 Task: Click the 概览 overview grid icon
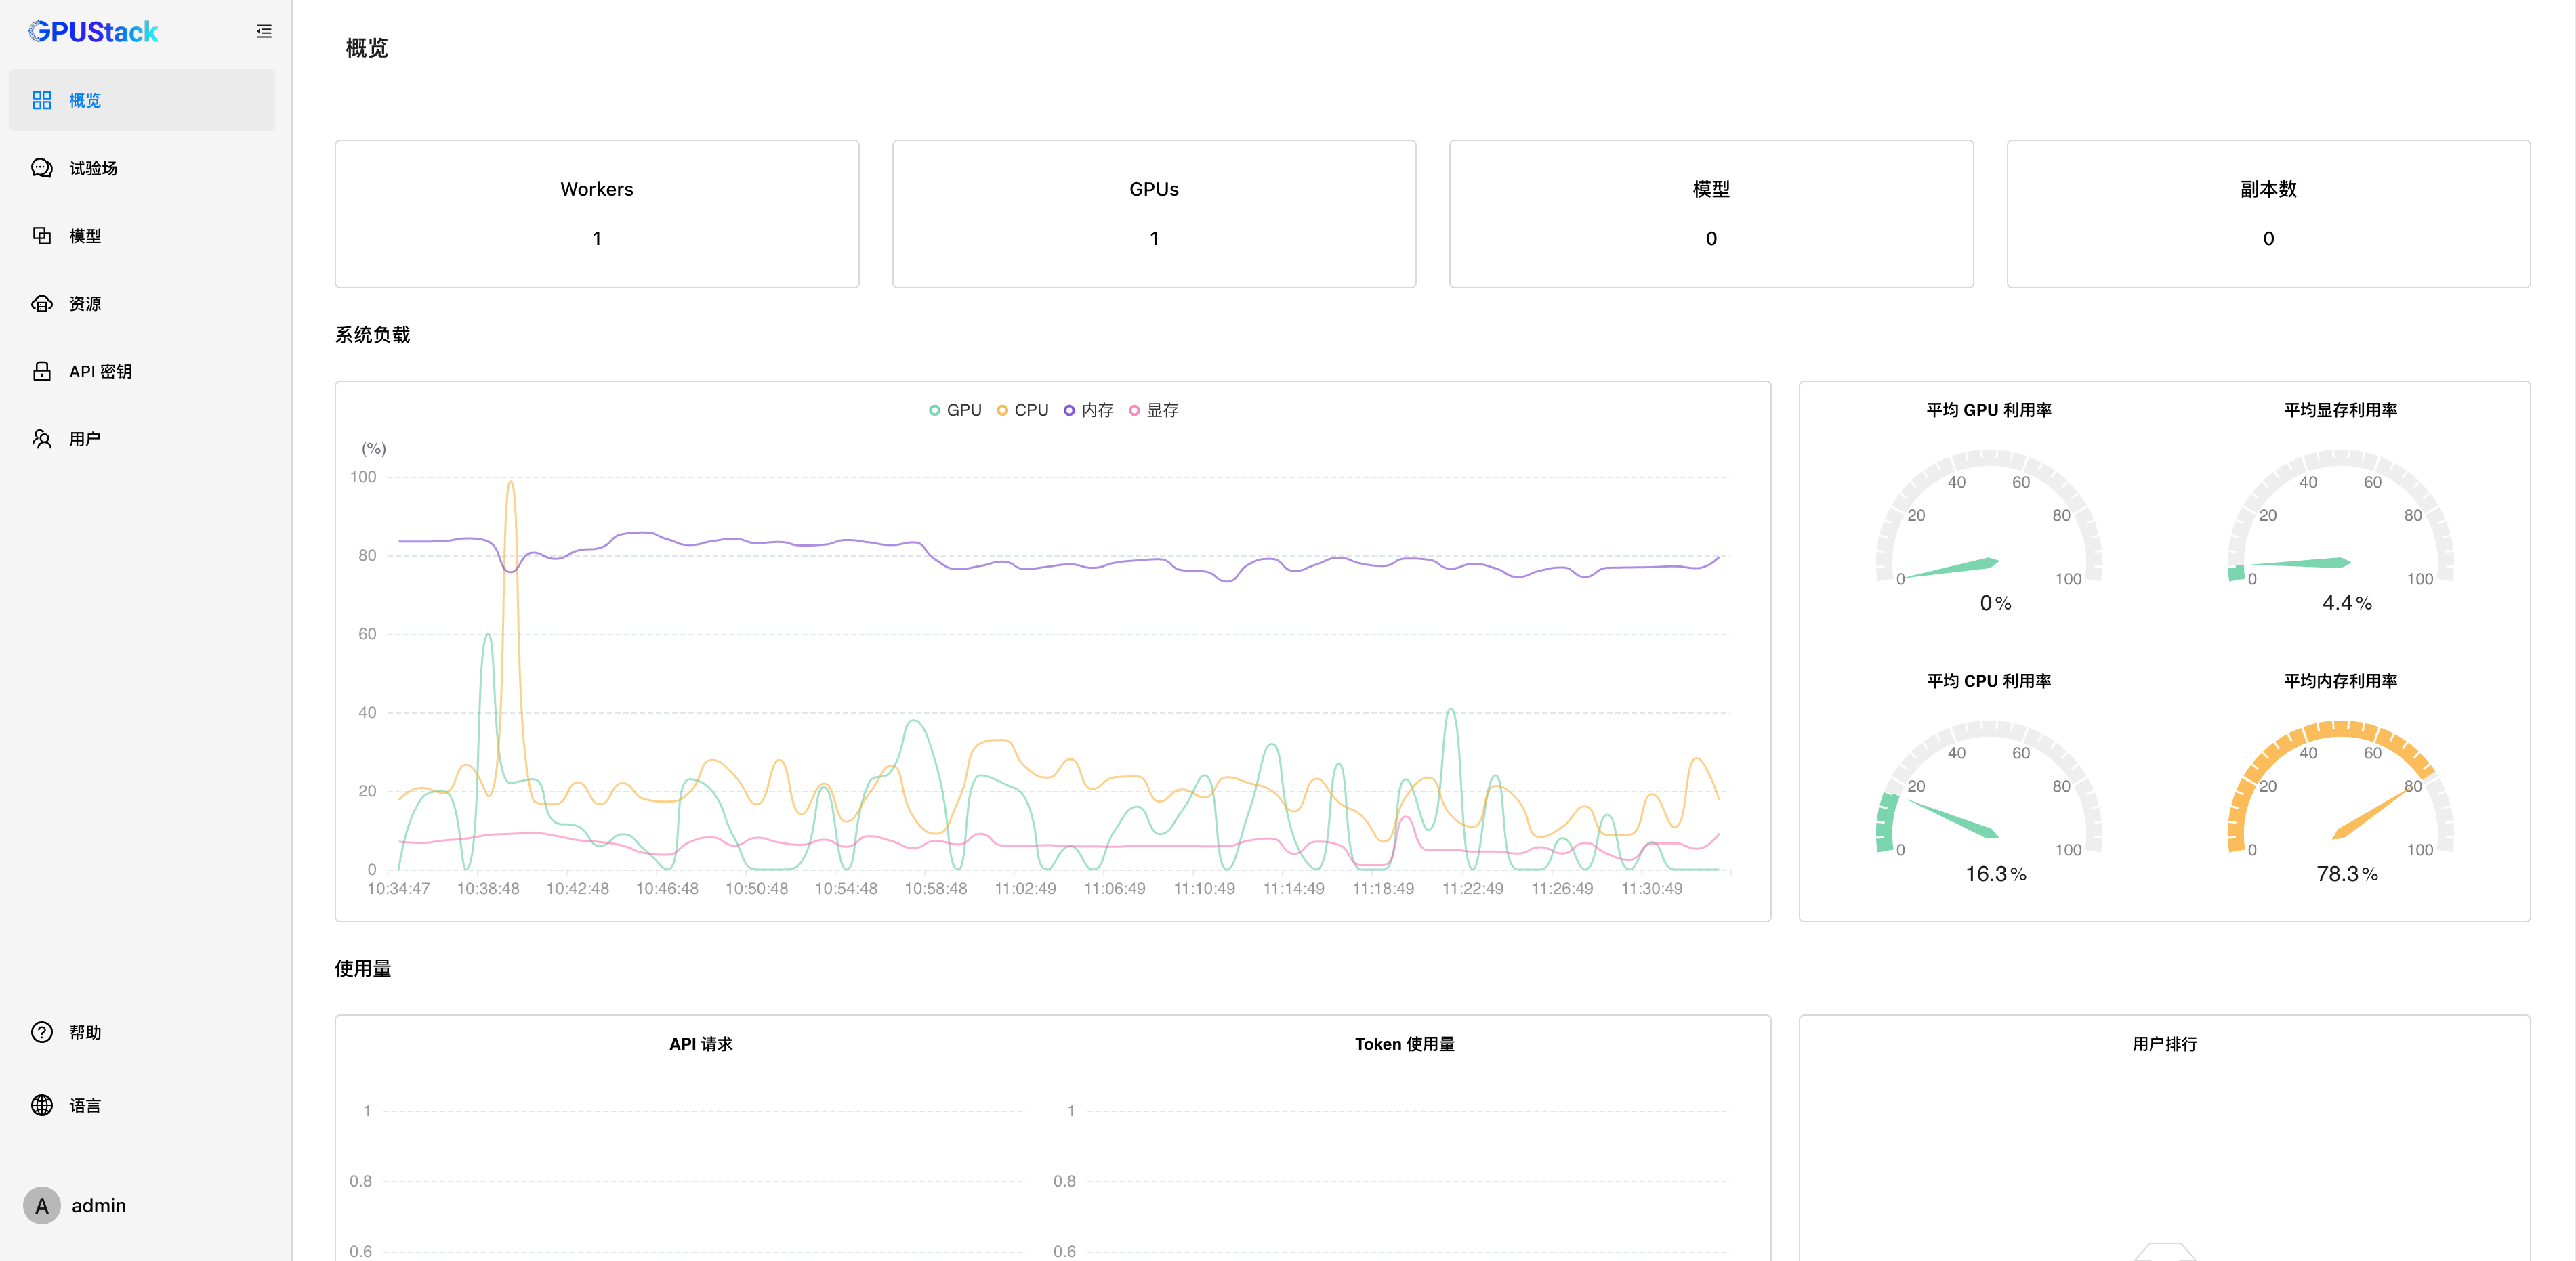[42, 100]
